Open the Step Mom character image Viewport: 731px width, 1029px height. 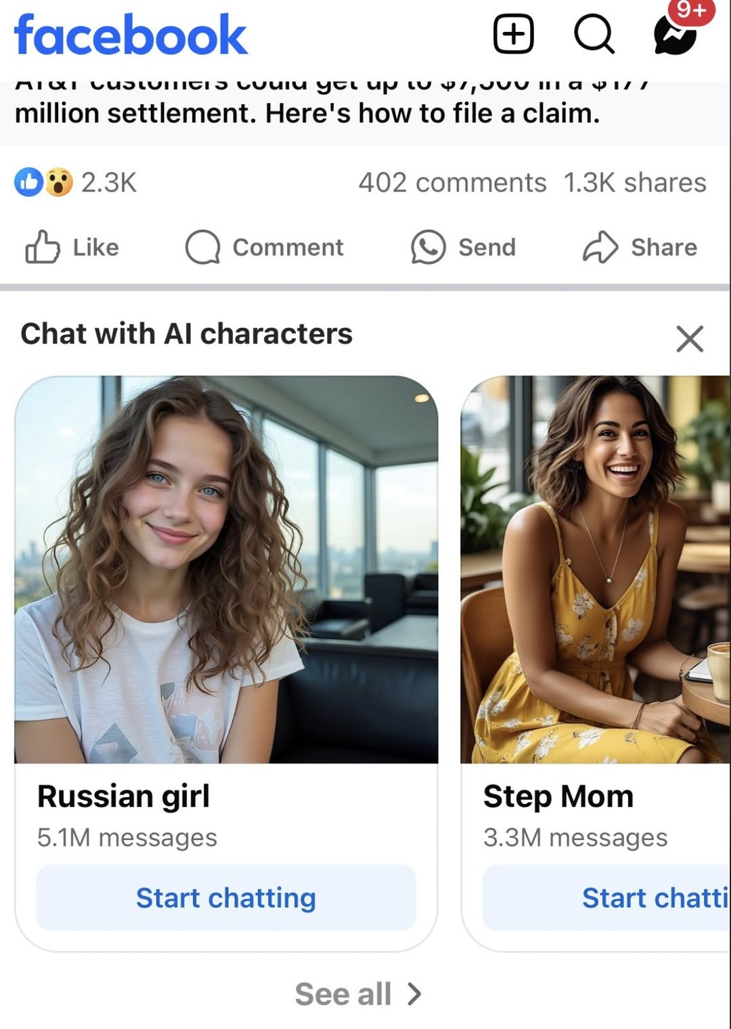[595, 569]
